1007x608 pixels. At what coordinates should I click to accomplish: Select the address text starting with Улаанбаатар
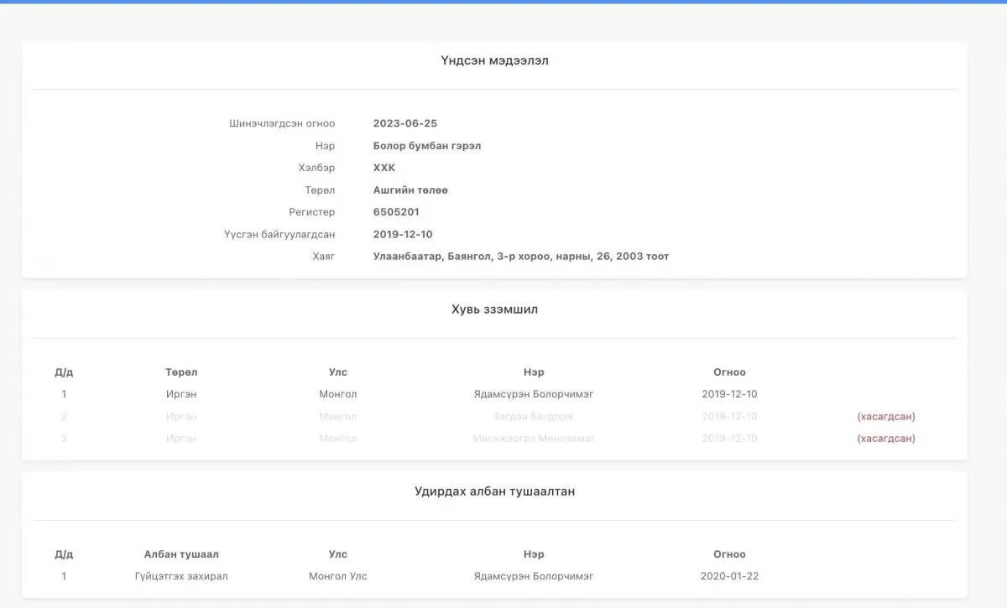[x=521, y=257]
